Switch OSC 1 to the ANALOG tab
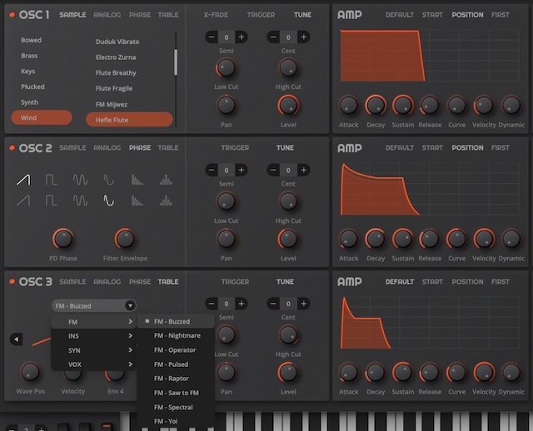Viewport: 533px width, 431px height. (x=107, y=15)
